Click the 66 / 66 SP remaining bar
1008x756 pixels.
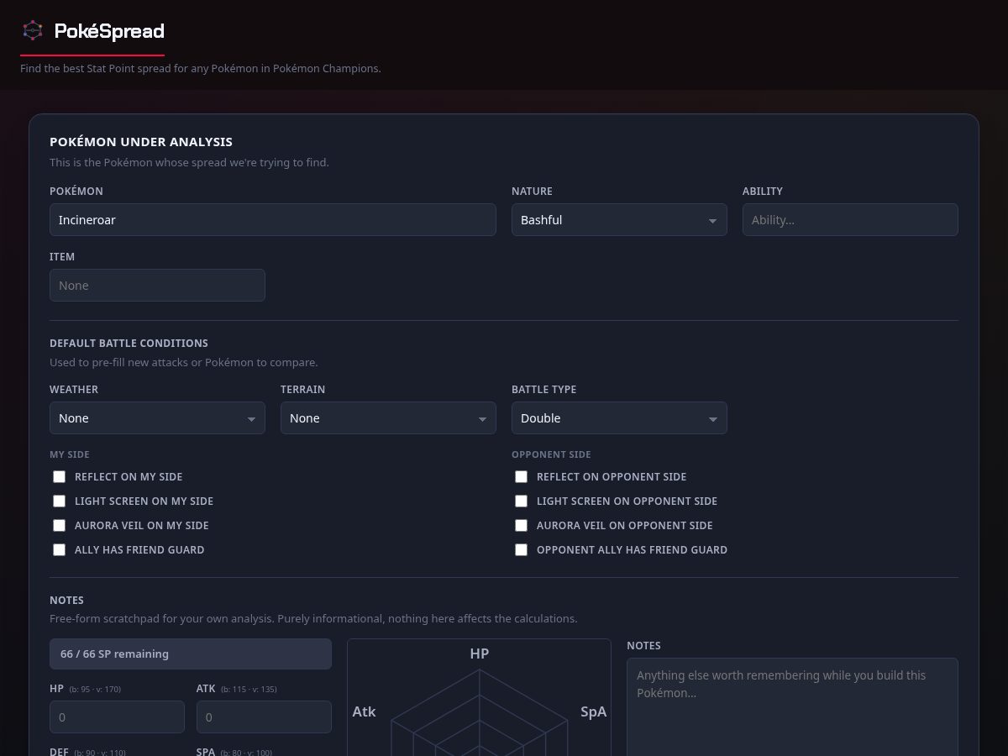pyautogui.click(x=191, y=654)
